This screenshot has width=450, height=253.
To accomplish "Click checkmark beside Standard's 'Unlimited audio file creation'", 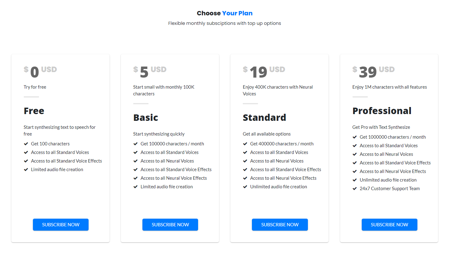I will [x=245, y=187].
